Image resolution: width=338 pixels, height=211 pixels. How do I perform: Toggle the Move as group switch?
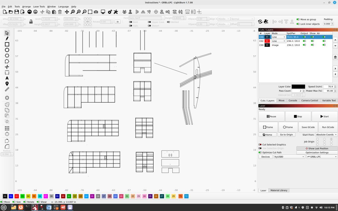(x=298, y=19)
